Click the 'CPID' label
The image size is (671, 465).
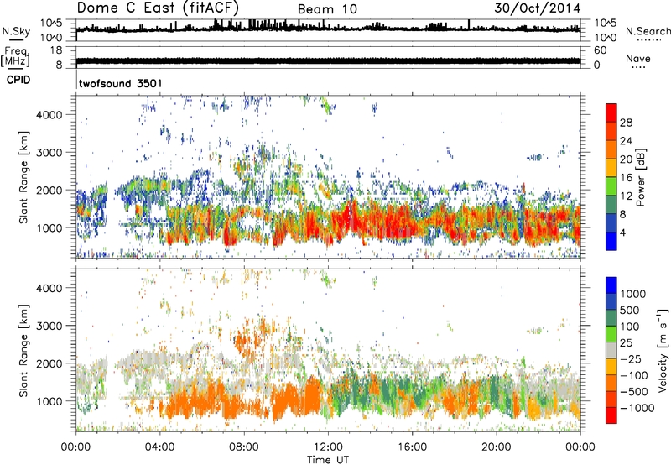(x=18, y=80)
